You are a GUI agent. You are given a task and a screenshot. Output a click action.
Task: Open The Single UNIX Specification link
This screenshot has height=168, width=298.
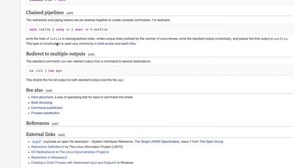coord(157,141)
